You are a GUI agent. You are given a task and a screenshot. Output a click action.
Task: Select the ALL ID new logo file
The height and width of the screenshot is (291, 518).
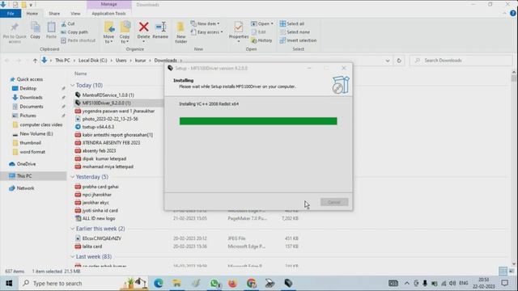(x=99, y=218)
